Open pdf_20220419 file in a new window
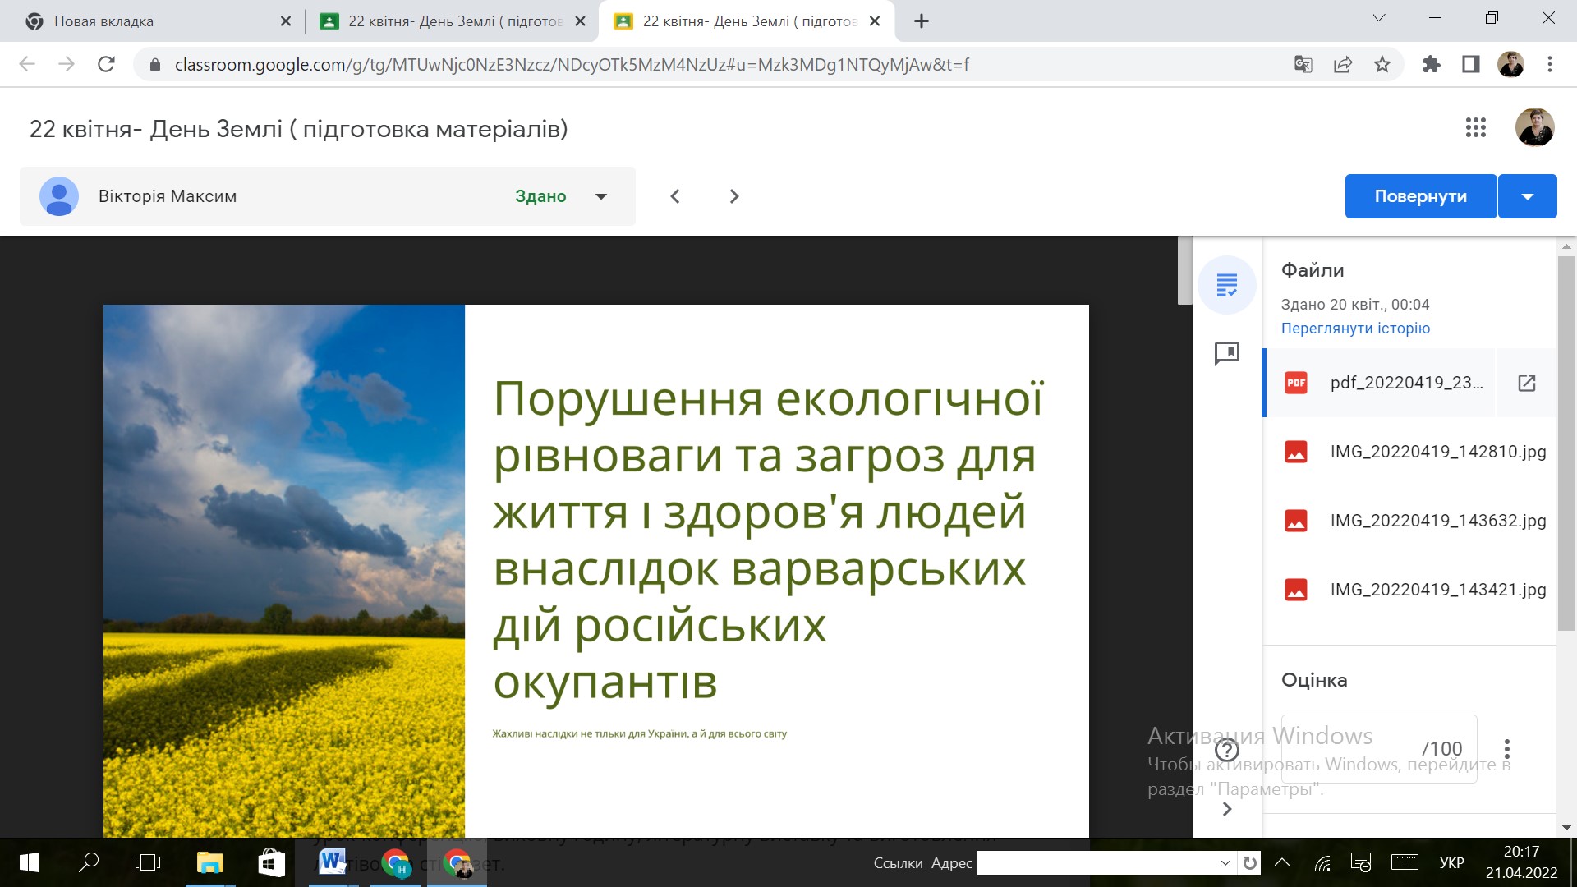The image size is (1577, 887). click(1527, 383)
